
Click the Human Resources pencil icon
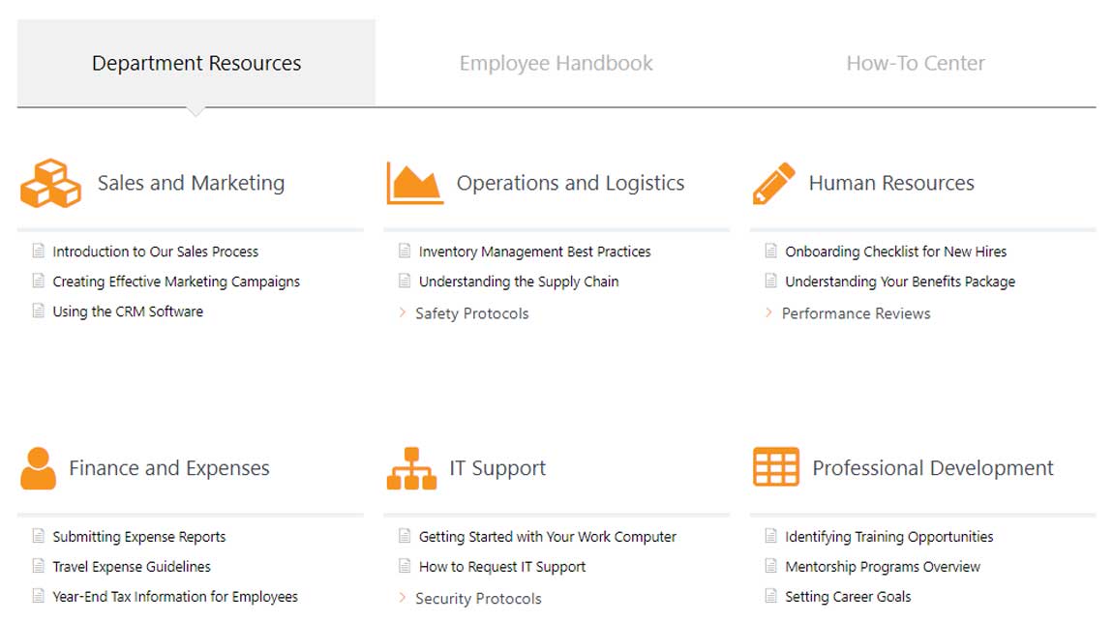click(773, 183)
